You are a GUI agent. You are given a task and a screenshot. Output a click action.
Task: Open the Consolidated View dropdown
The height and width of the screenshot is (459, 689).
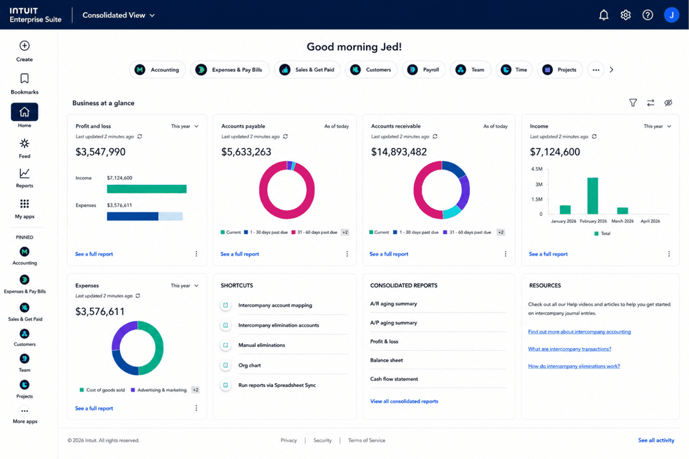119,15
